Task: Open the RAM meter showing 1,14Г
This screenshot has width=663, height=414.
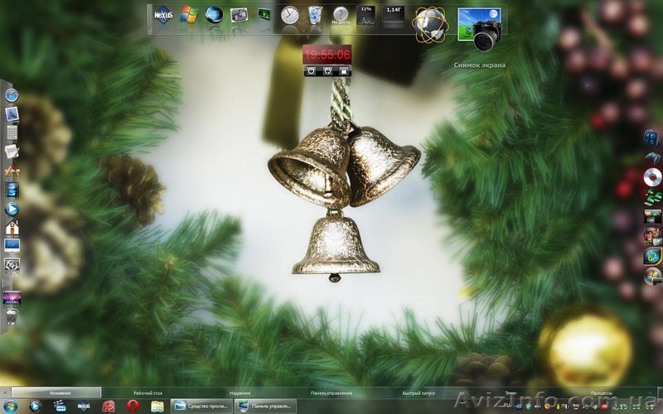Action: coord(393,16)
